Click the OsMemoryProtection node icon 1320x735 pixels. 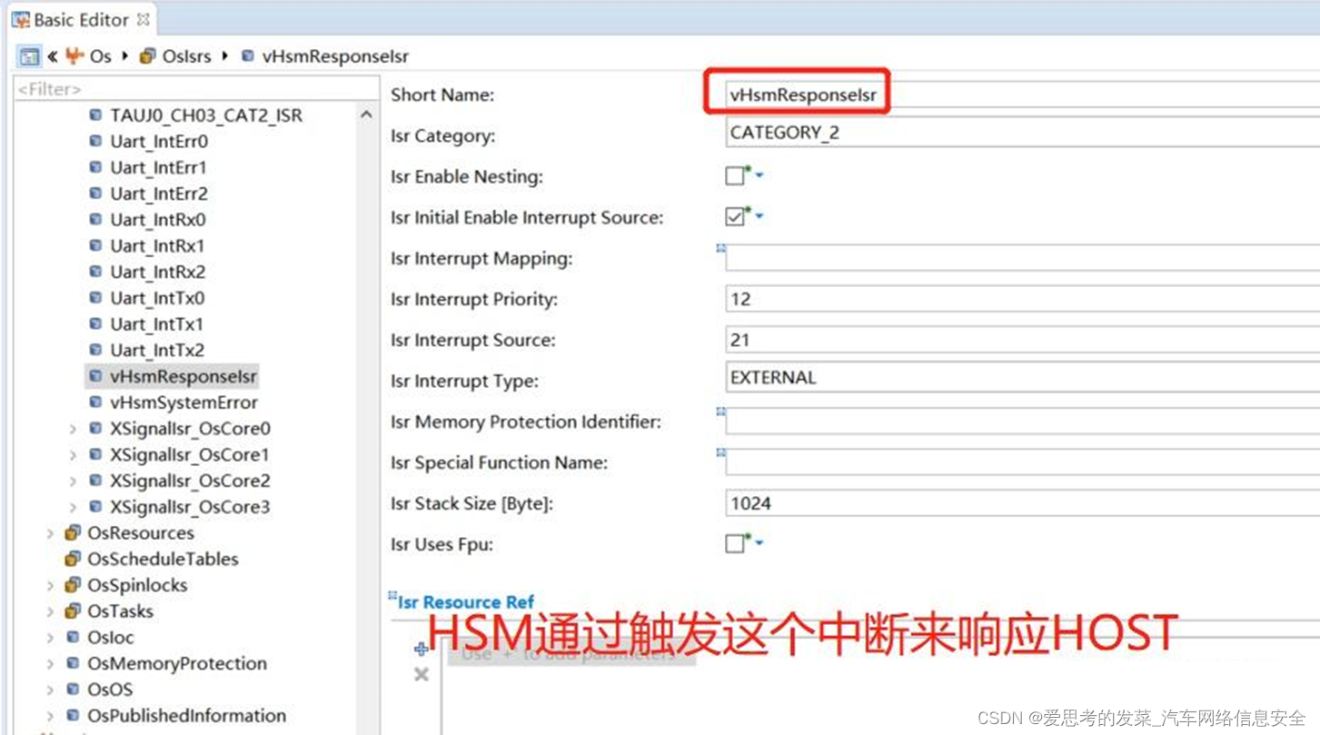coord(74,663)
